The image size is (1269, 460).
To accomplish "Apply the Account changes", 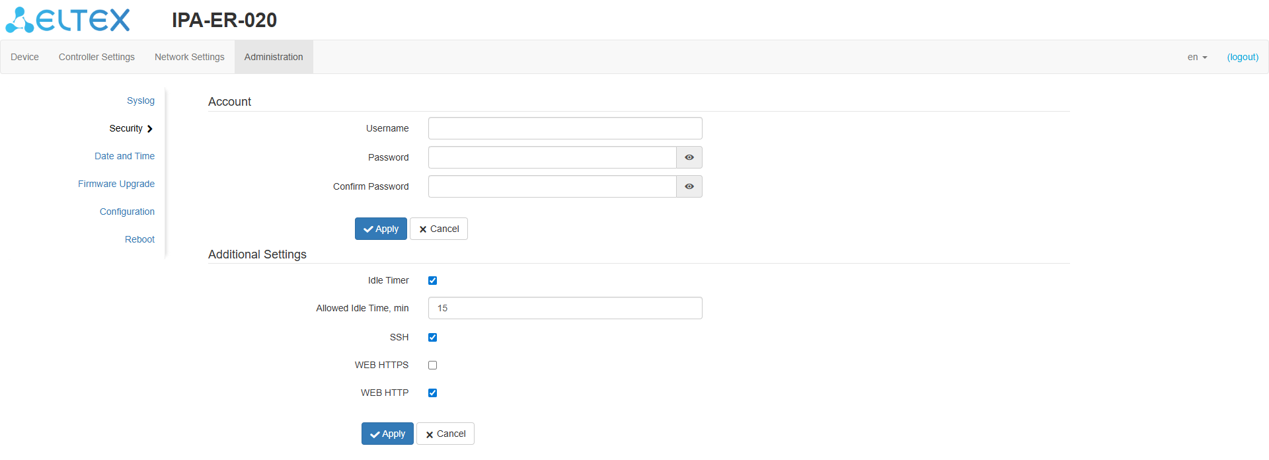I will click(x=381, y=229).
